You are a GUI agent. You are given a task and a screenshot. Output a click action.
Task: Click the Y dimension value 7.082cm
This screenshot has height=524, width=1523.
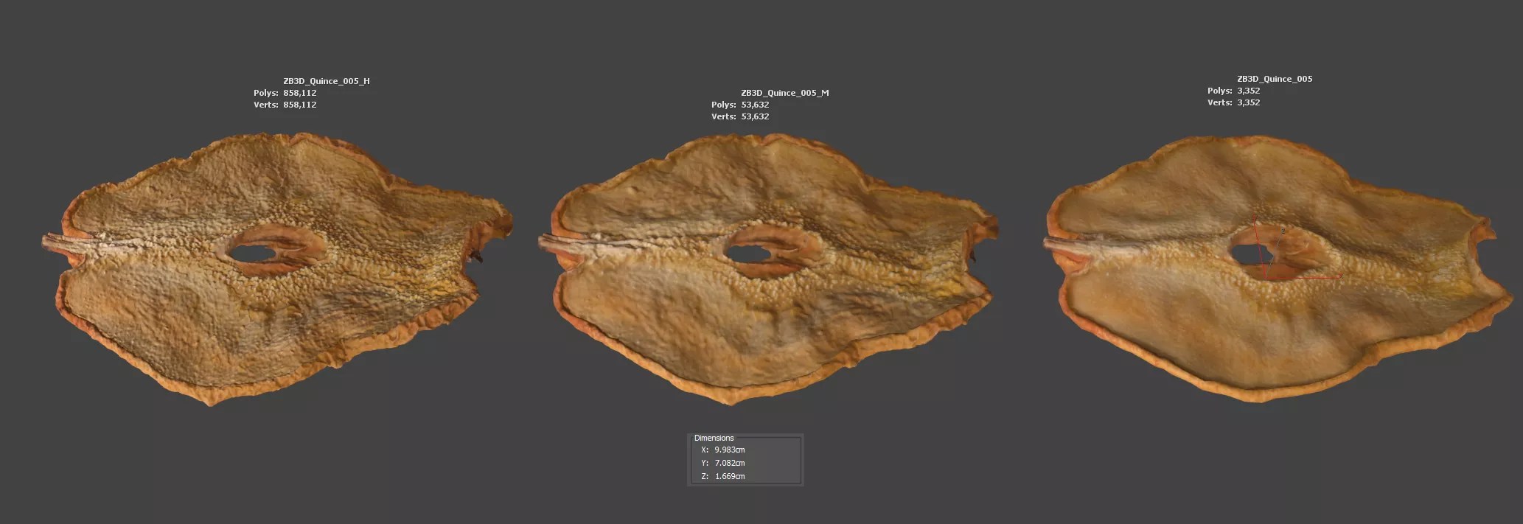tap(729, 463)
